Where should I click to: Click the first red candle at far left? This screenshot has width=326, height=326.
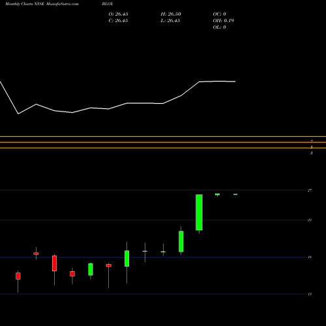click(x=18, y=276)
